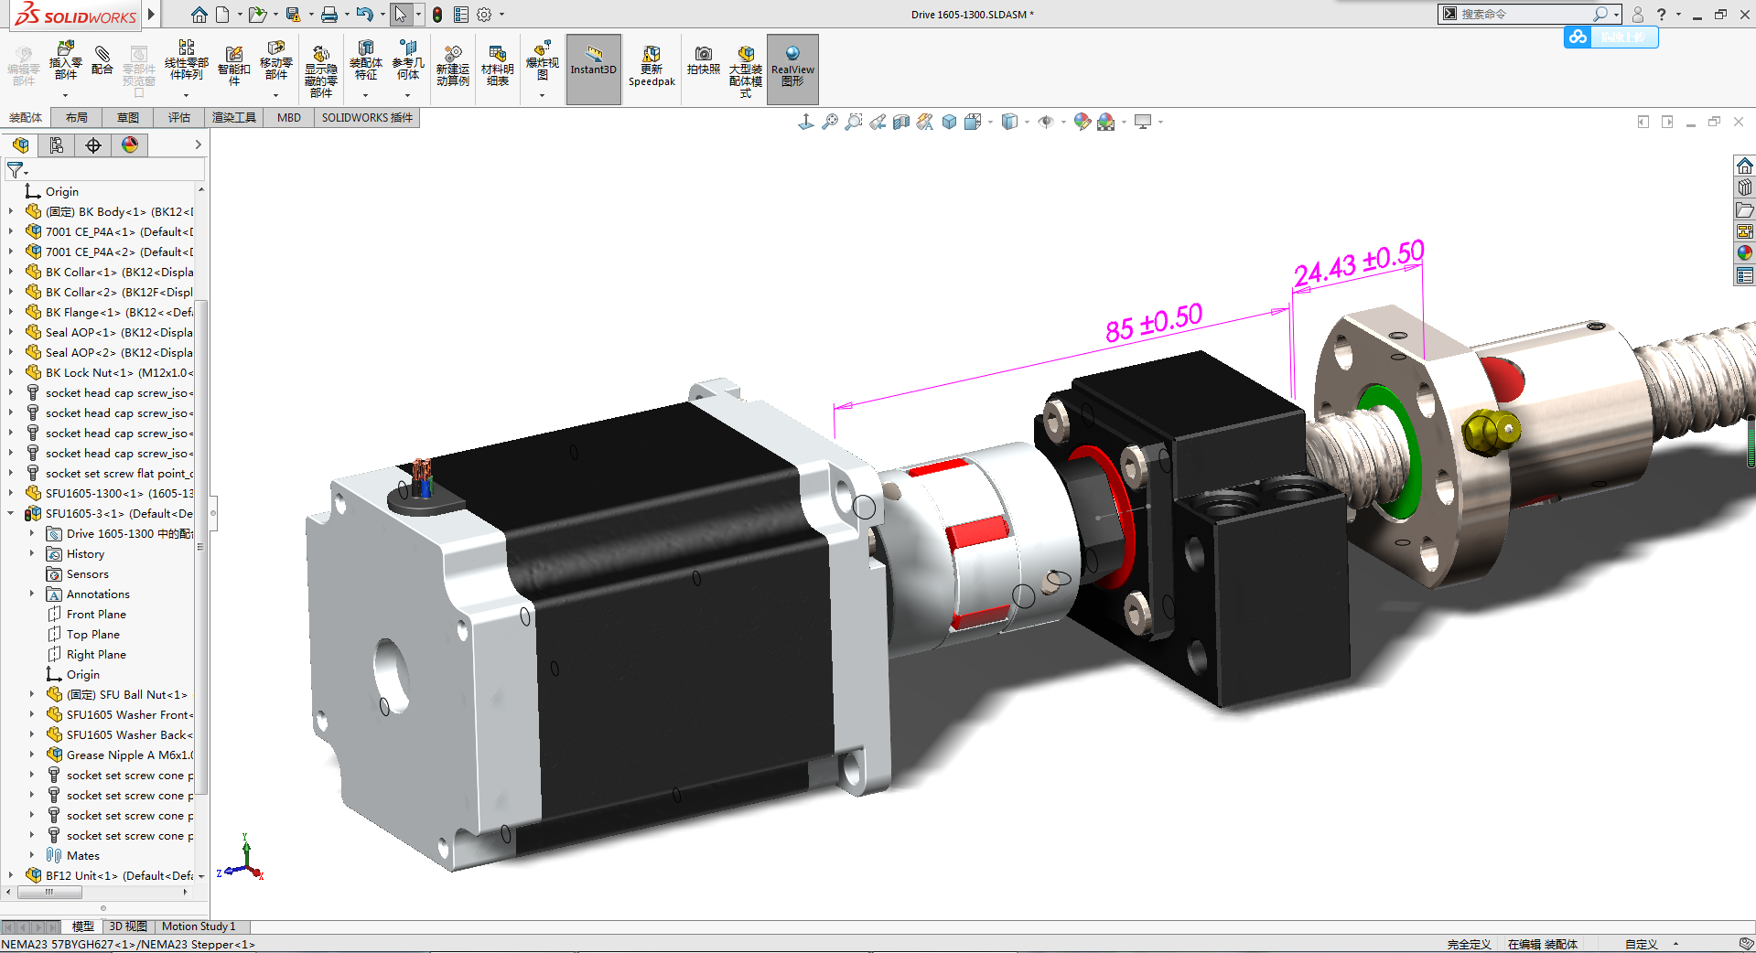This screenshot has height=953, width=1756.
Task: Open the MBD ribbon tab
Action: pos(289,118)
